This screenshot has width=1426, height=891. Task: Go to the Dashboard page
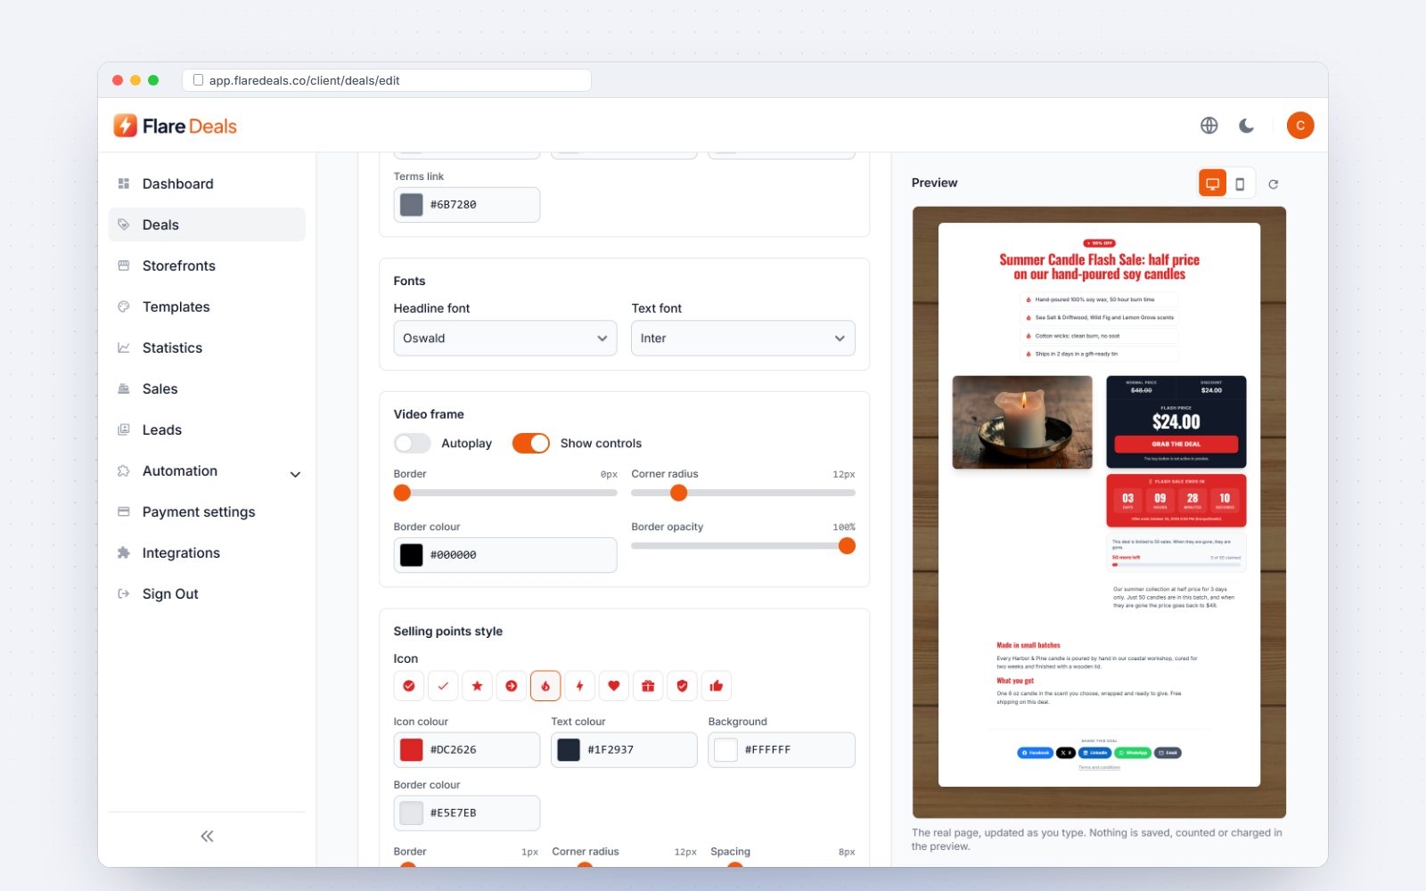click(207, 184)
